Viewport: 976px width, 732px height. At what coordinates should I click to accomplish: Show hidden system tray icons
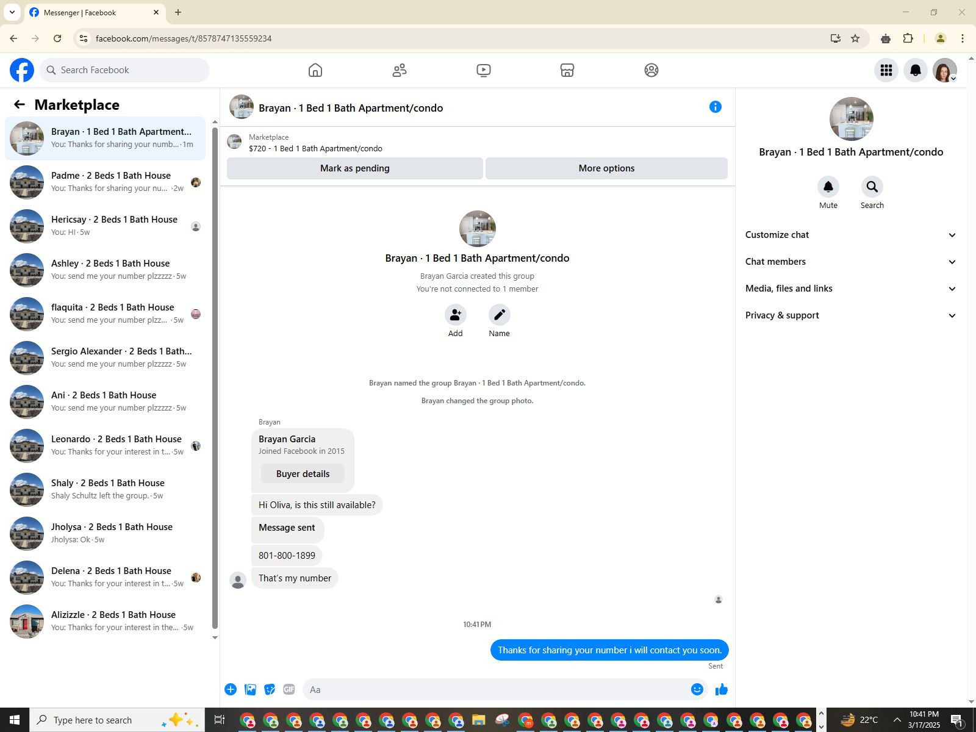pyautogui.click(x=897, y=720)
